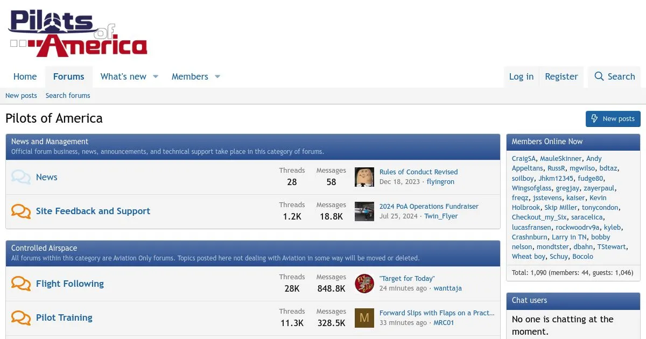
Task: Expand the What's new dropdown arrow
Action: pyautogui.click(x=156, y=76)
